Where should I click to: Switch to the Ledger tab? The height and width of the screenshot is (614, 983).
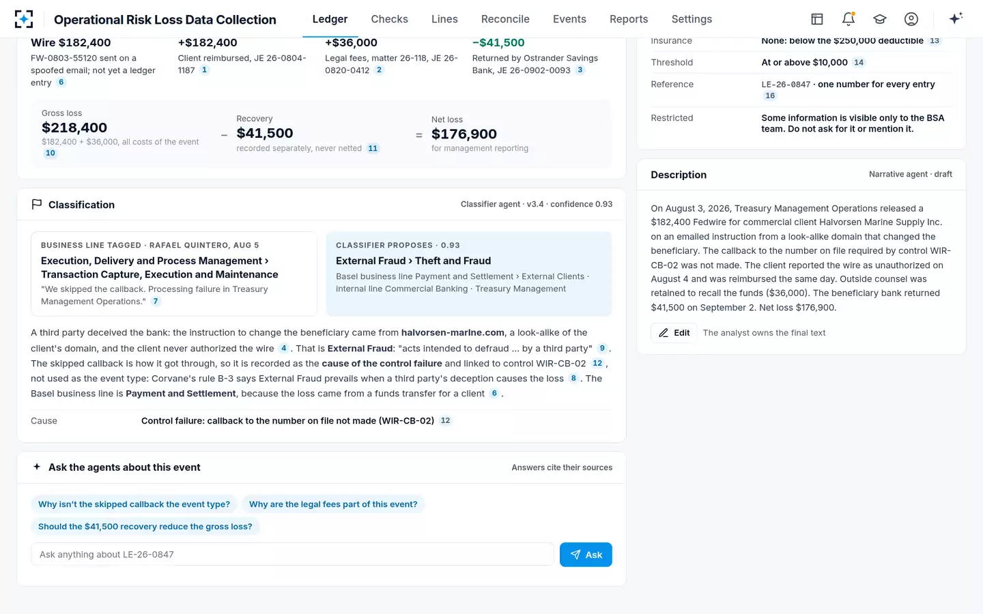(x=330, y=19)
